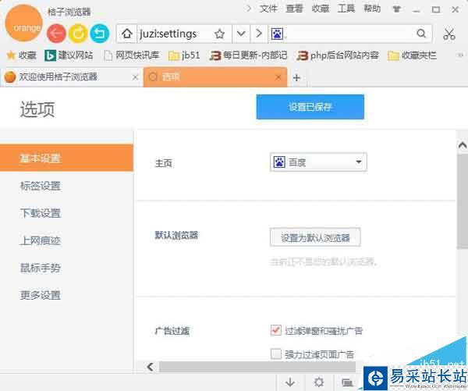Open the 主页 百度 dropdown
The image size is (468, 391).
[318, 162]
